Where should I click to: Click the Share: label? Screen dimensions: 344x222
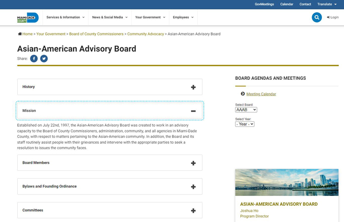point(23,59)
